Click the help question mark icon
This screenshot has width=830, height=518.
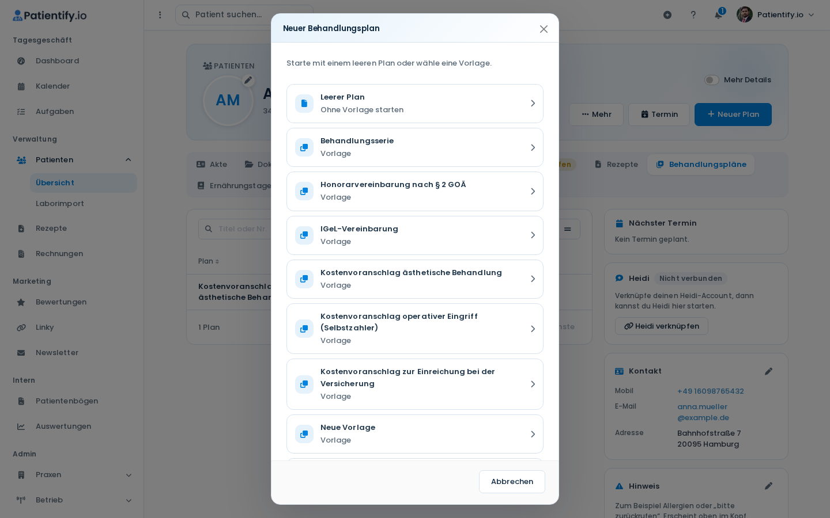tap(693, 15)
